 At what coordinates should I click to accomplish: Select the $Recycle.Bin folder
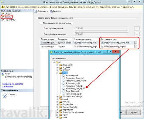(x=68, y=65)
